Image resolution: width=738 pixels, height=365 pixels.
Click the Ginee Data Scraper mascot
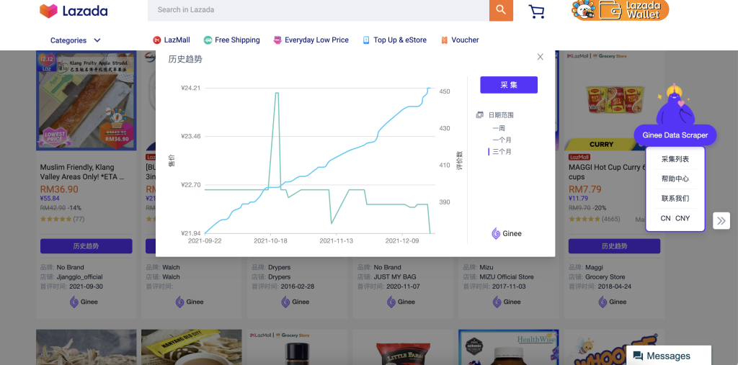point(675,105)
